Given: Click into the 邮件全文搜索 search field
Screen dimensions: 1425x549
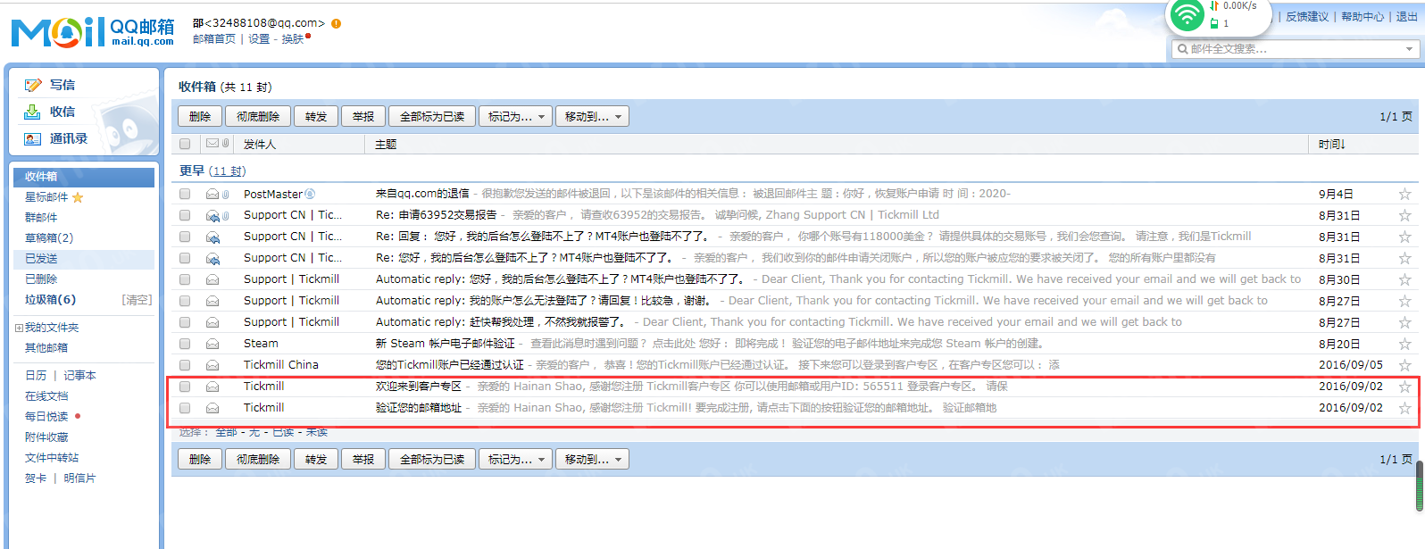Looking at the screenshot, I should (1296, 49).
